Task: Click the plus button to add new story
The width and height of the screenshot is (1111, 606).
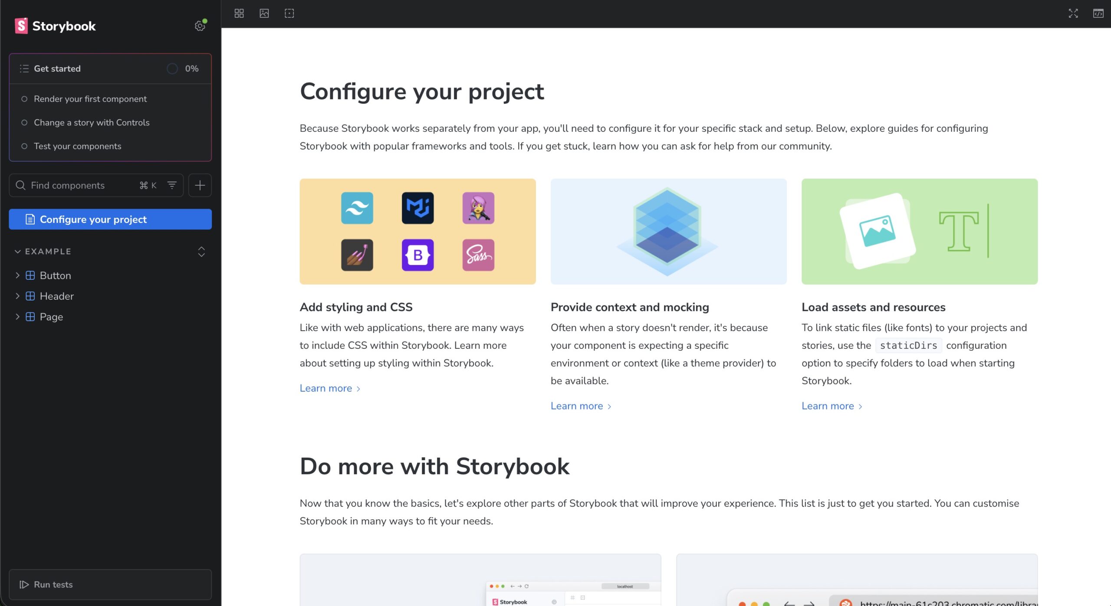Action: tap(200, 185)
